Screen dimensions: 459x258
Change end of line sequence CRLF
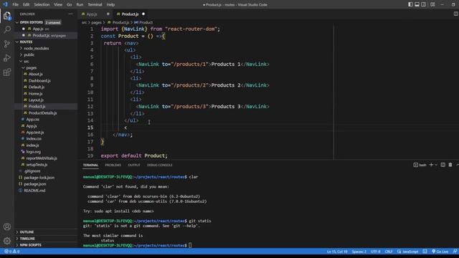pyautogui.click(x=389, y=252)
